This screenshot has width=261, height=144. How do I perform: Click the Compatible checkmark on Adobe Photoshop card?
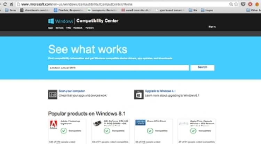(x=64, y=131)
